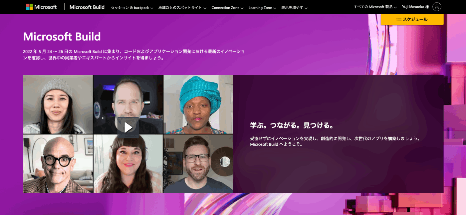Screen dimensions: 466x215
Task: Open the スケジュール button
Action: tap(412, 20)
